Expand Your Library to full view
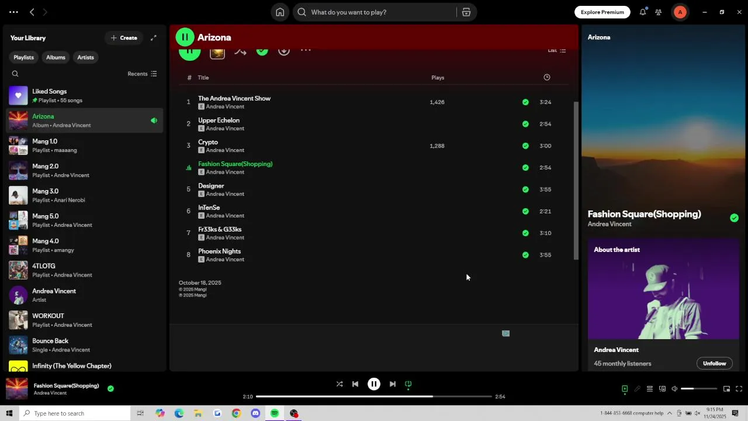This screenshot has height=421, width=748. click(154, 38)
